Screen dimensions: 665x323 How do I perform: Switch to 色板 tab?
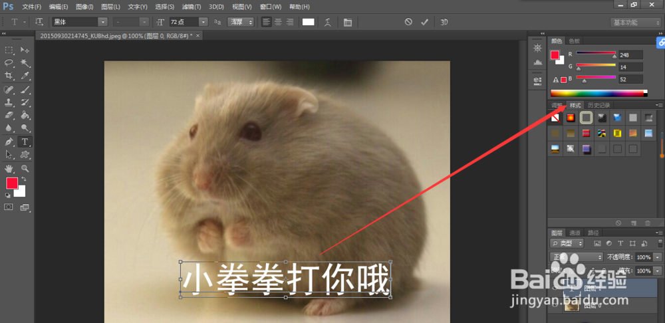(575, 41)
